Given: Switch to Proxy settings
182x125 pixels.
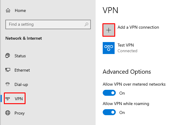Looking at the screenshot, I should 20,113.
